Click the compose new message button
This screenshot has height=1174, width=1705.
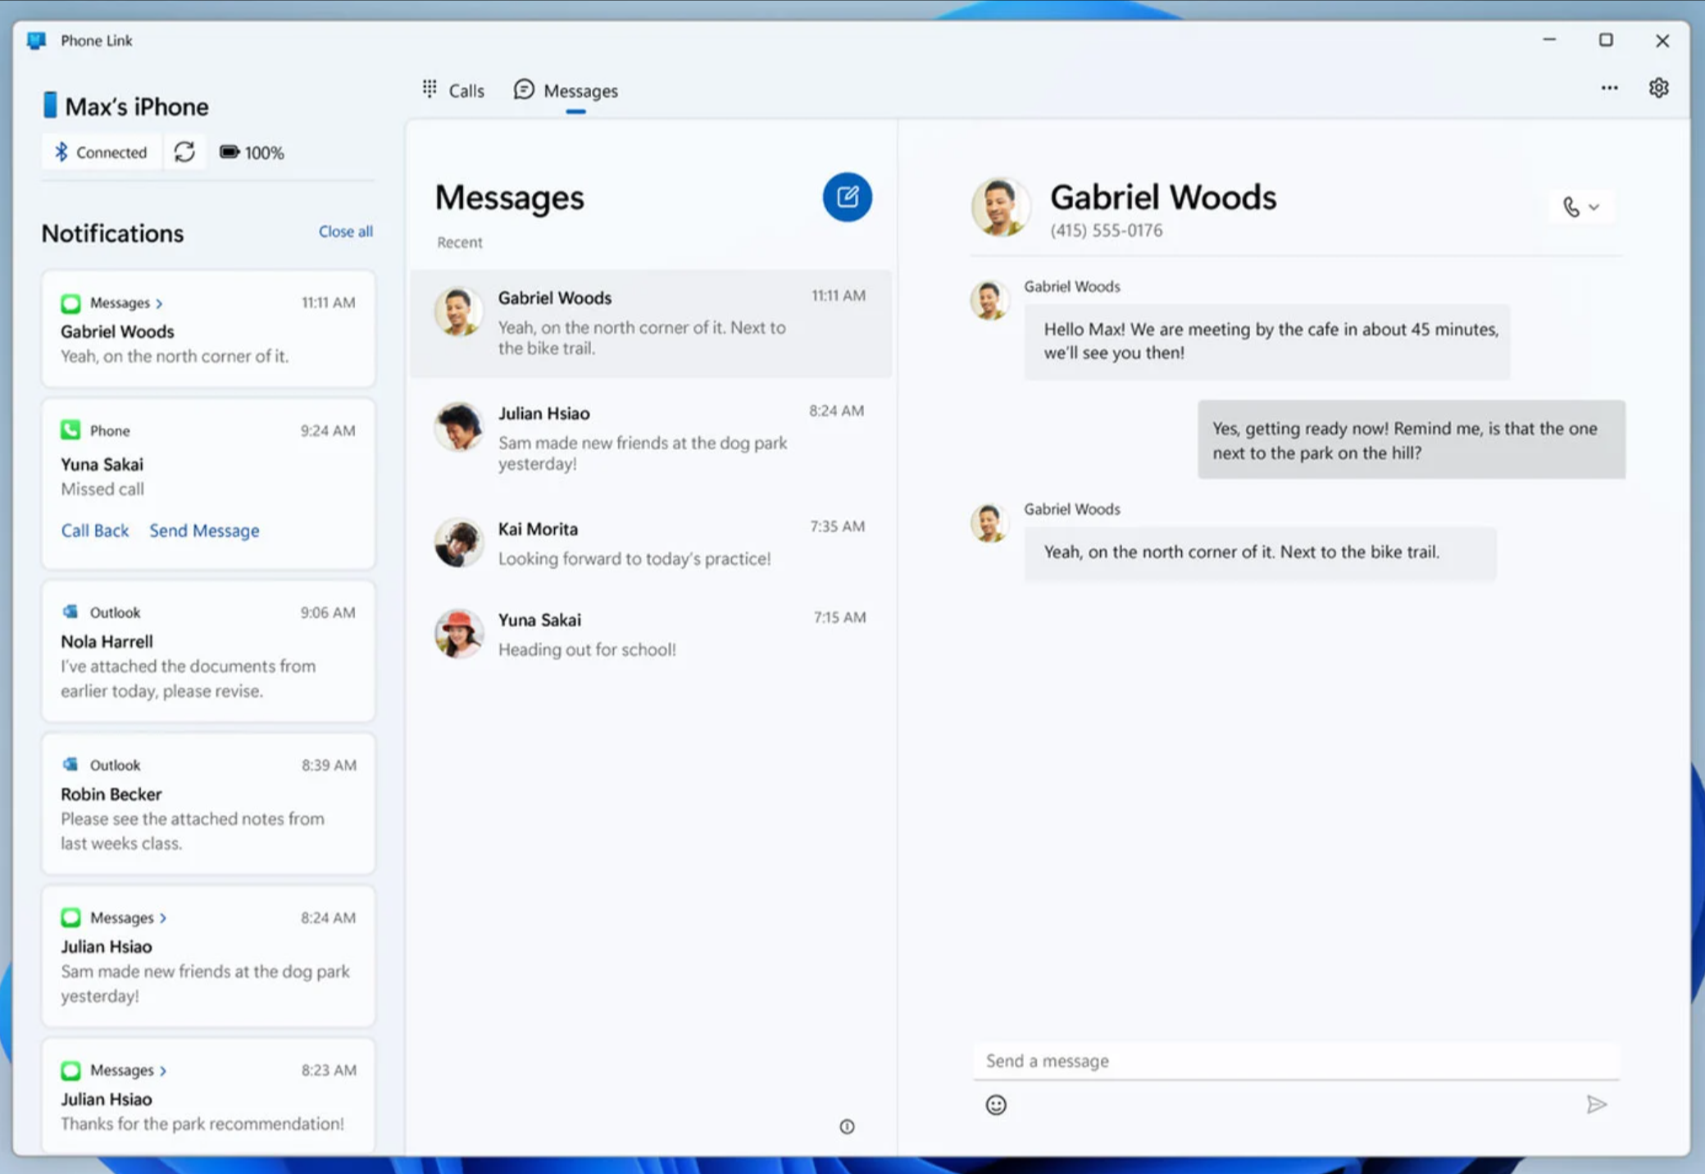(847, 197)
